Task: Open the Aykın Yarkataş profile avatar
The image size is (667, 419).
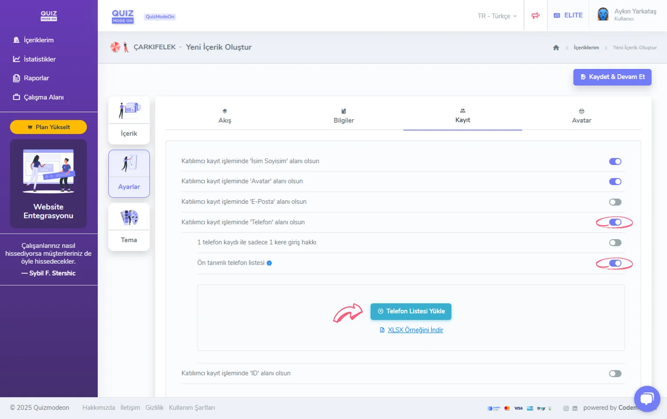Action: [x=603, y=14]
